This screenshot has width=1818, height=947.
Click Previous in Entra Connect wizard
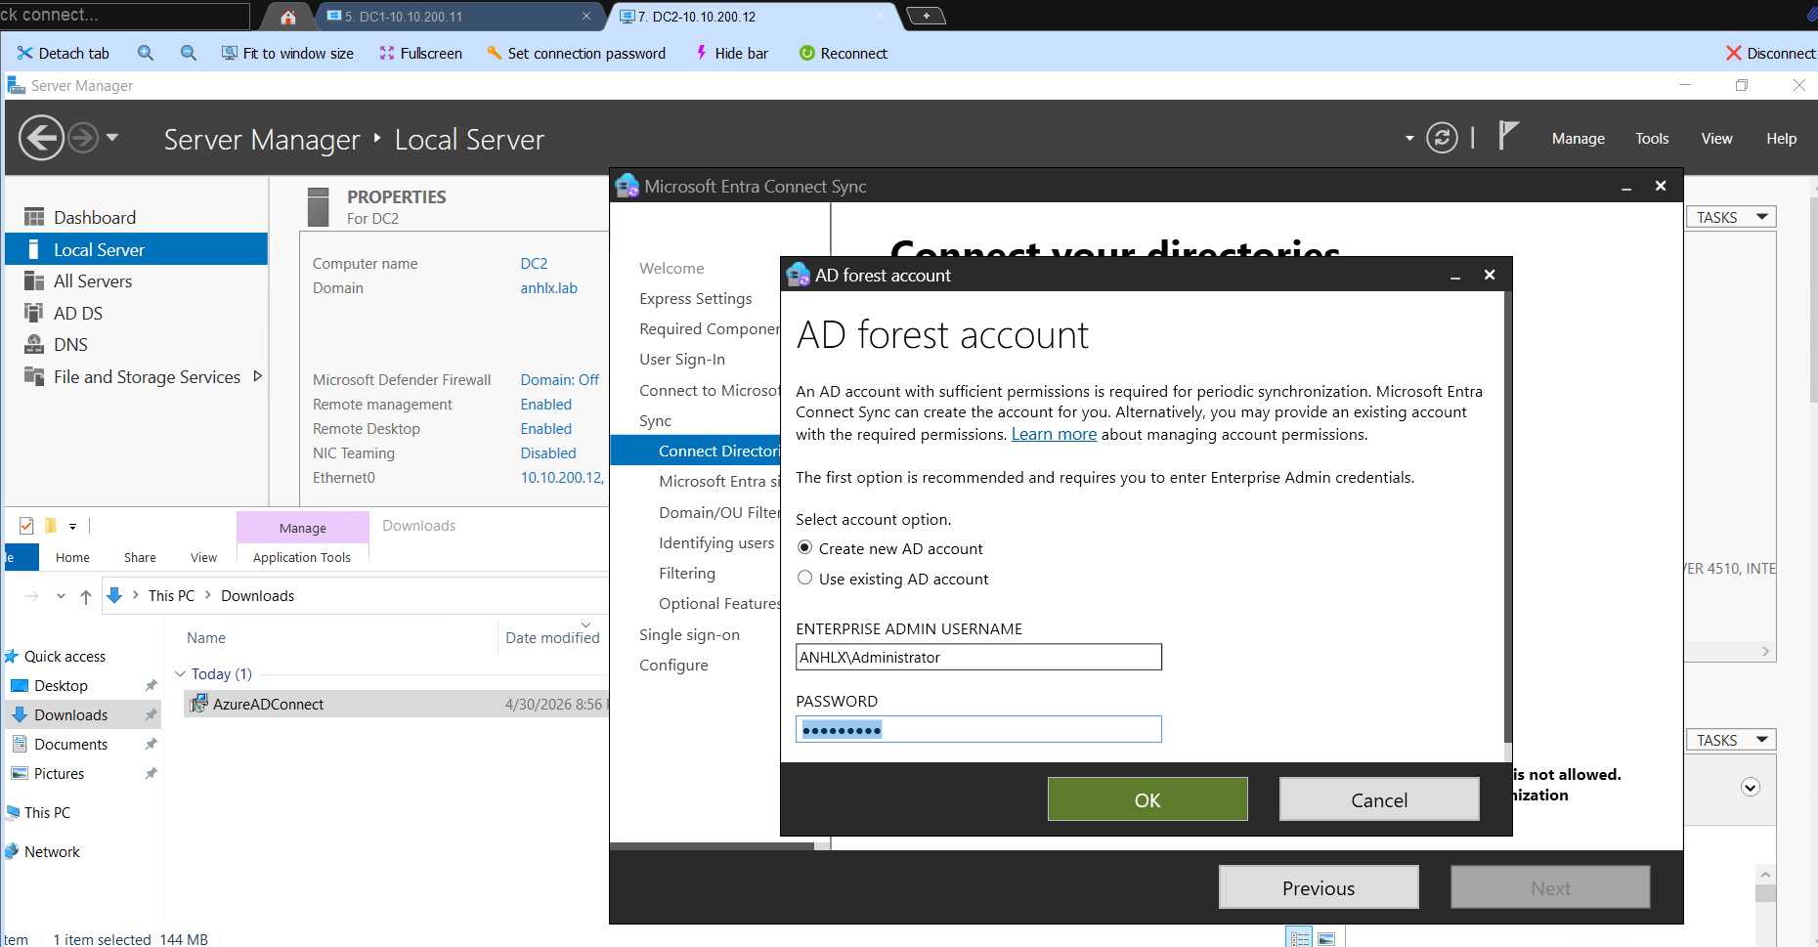pos(1319,887)
